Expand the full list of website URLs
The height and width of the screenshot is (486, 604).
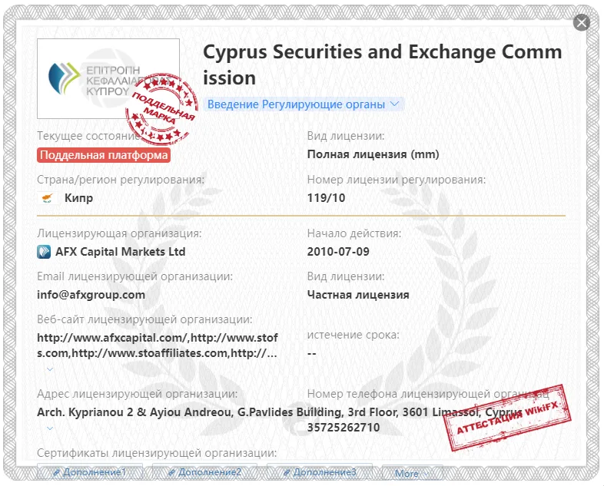click(50, 369)
